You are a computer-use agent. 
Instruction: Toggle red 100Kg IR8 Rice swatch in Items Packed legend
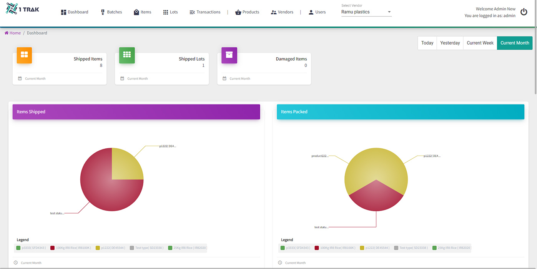coord(316,248)
